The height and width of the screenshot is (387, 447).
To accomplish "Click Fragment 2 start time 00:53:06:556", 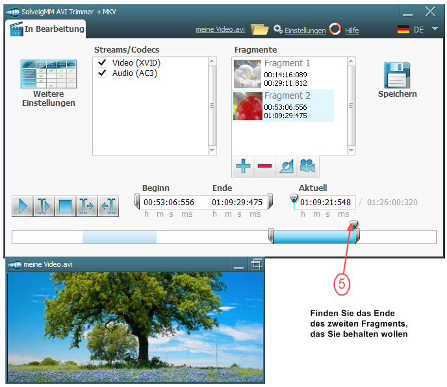I will click(285, 107).
